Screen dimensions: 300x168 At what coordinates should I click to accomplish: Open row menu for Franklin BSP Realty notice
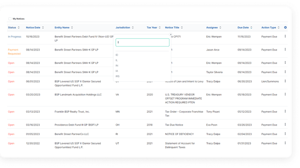(285, 111)
